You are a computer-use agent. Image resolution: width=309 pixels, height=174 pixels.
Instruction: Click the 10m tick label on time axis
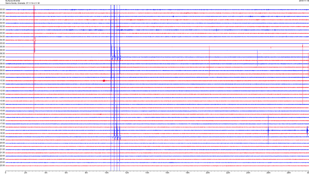point(107,173)
